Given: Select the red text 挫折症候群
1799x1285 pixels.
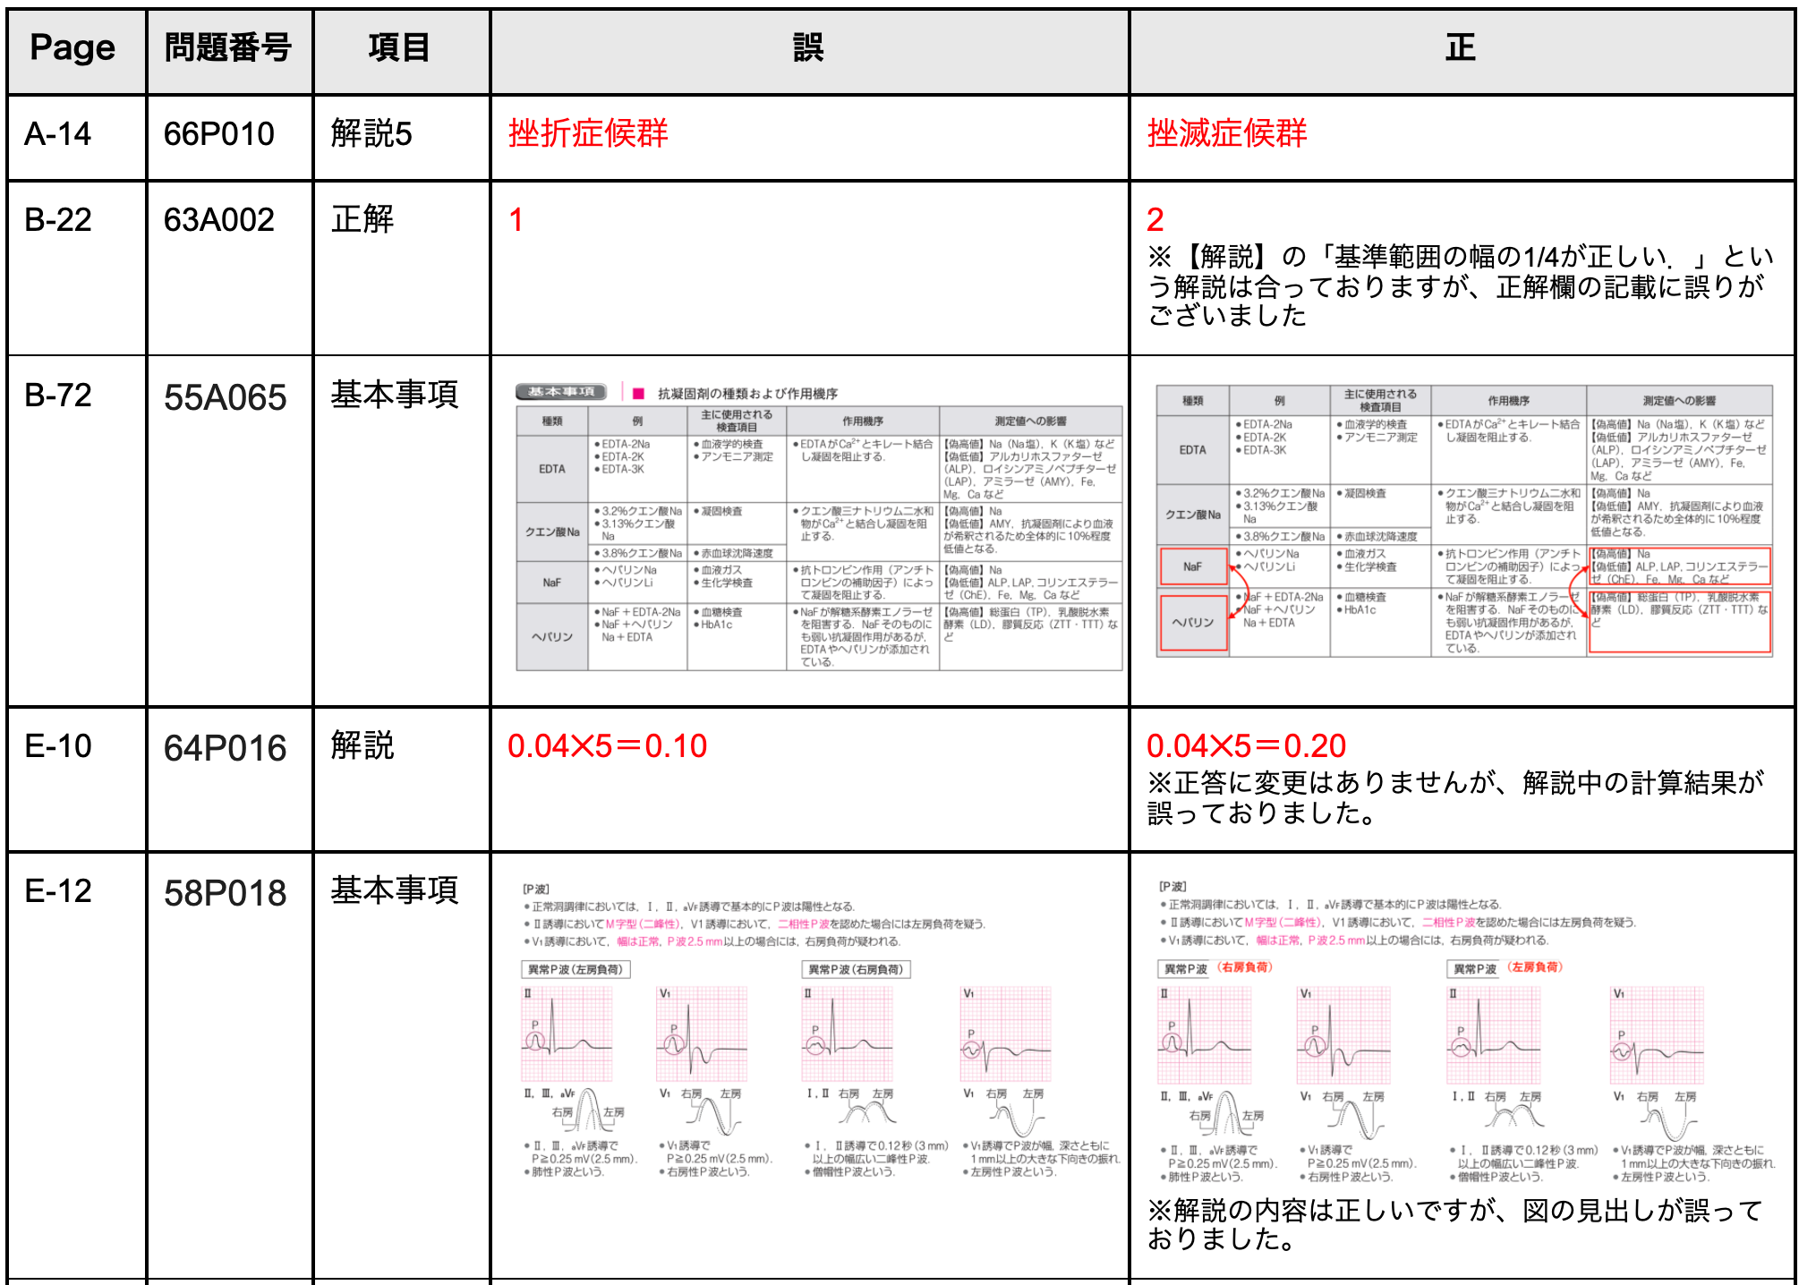Looking at the screenshot, I should click(x=588, y=133).
